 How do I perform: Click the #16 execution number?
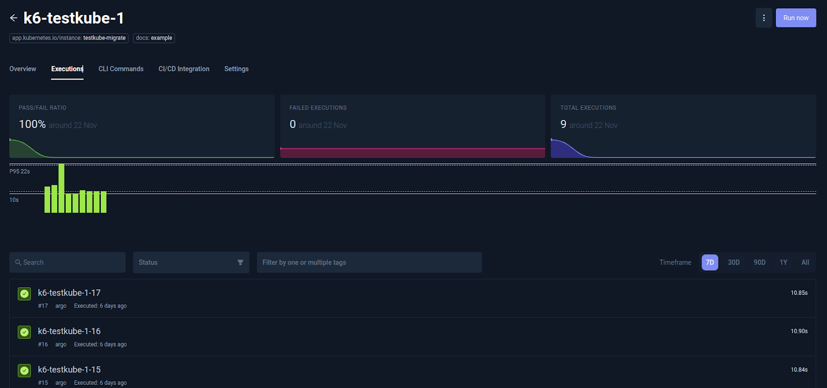[x=43, y=345]
